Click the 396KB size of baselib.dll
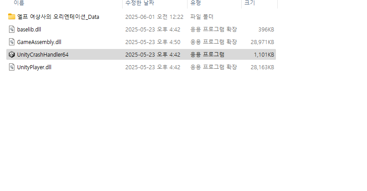Viewport: 367px width, 191px height. pos(266,29)
